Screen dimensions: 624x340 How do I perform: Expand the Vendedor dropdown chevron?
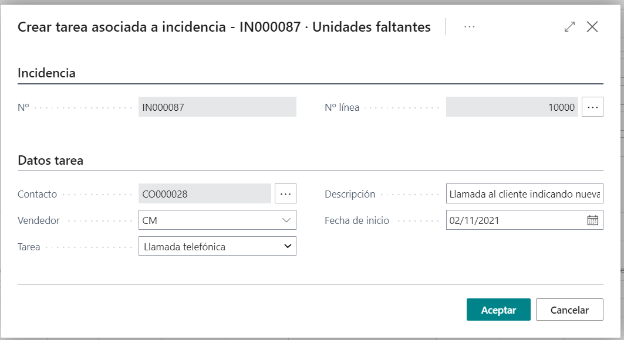(286, 220)
